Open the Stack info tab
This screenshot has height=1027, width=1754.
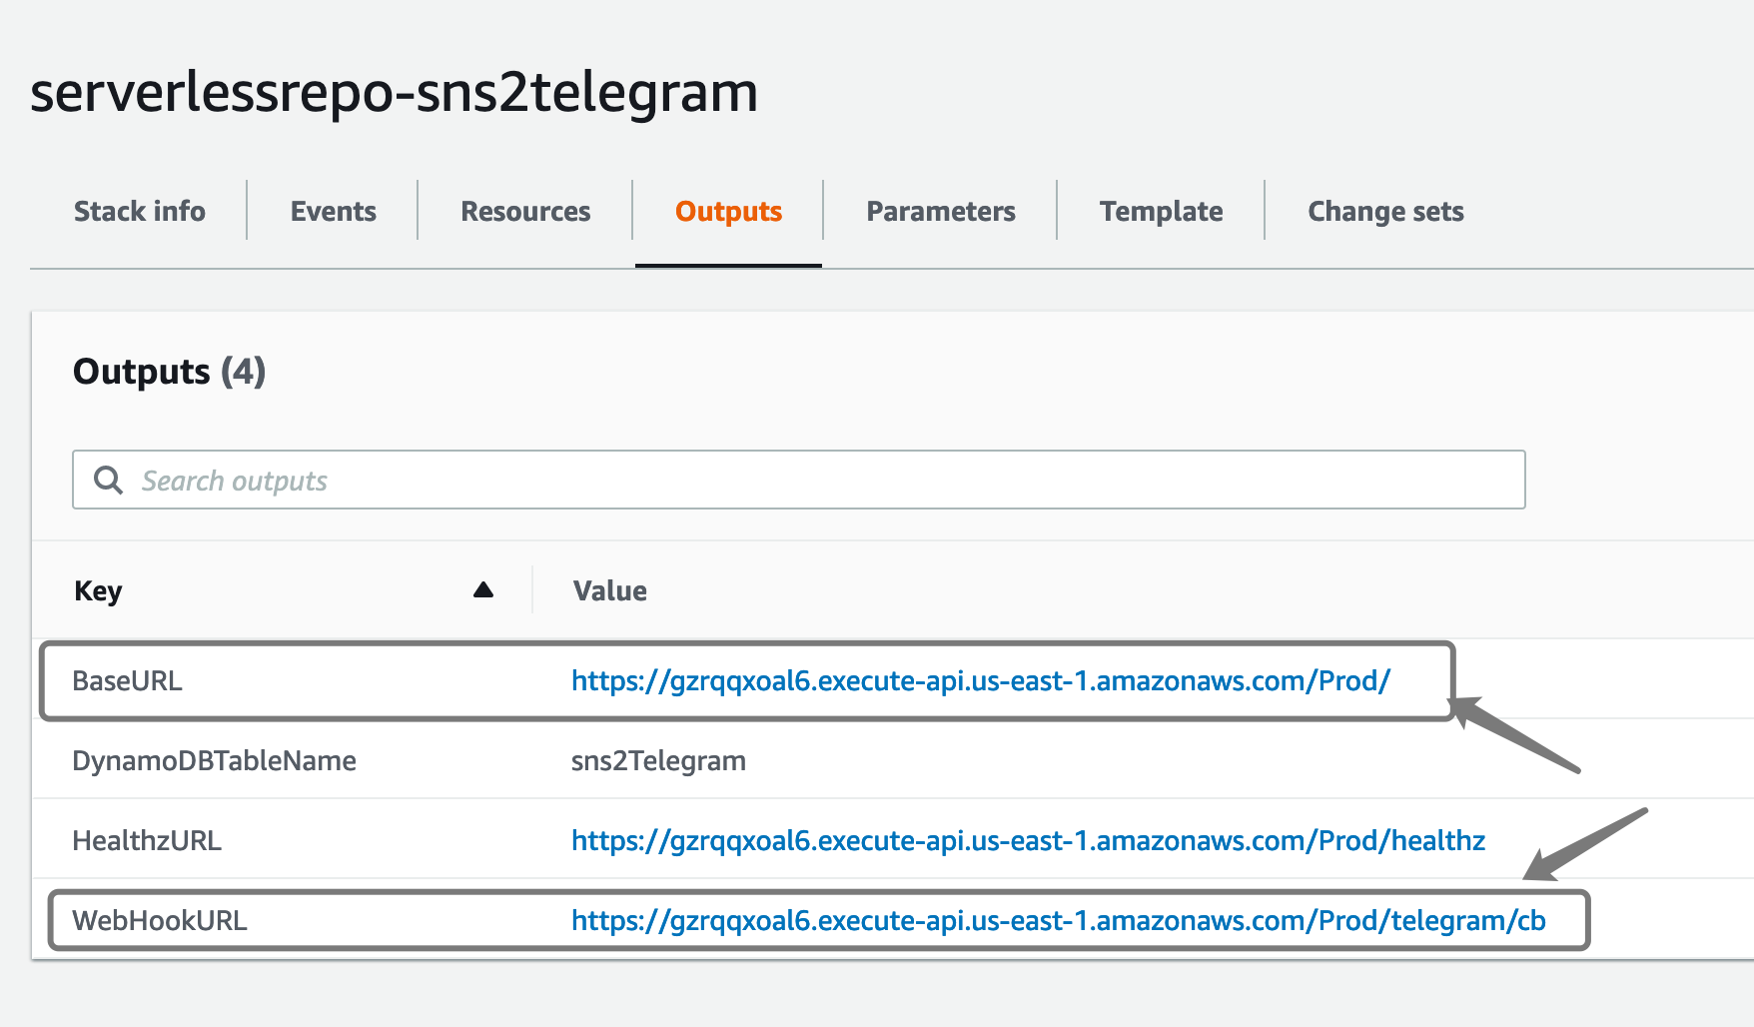[x=140, y=212]
